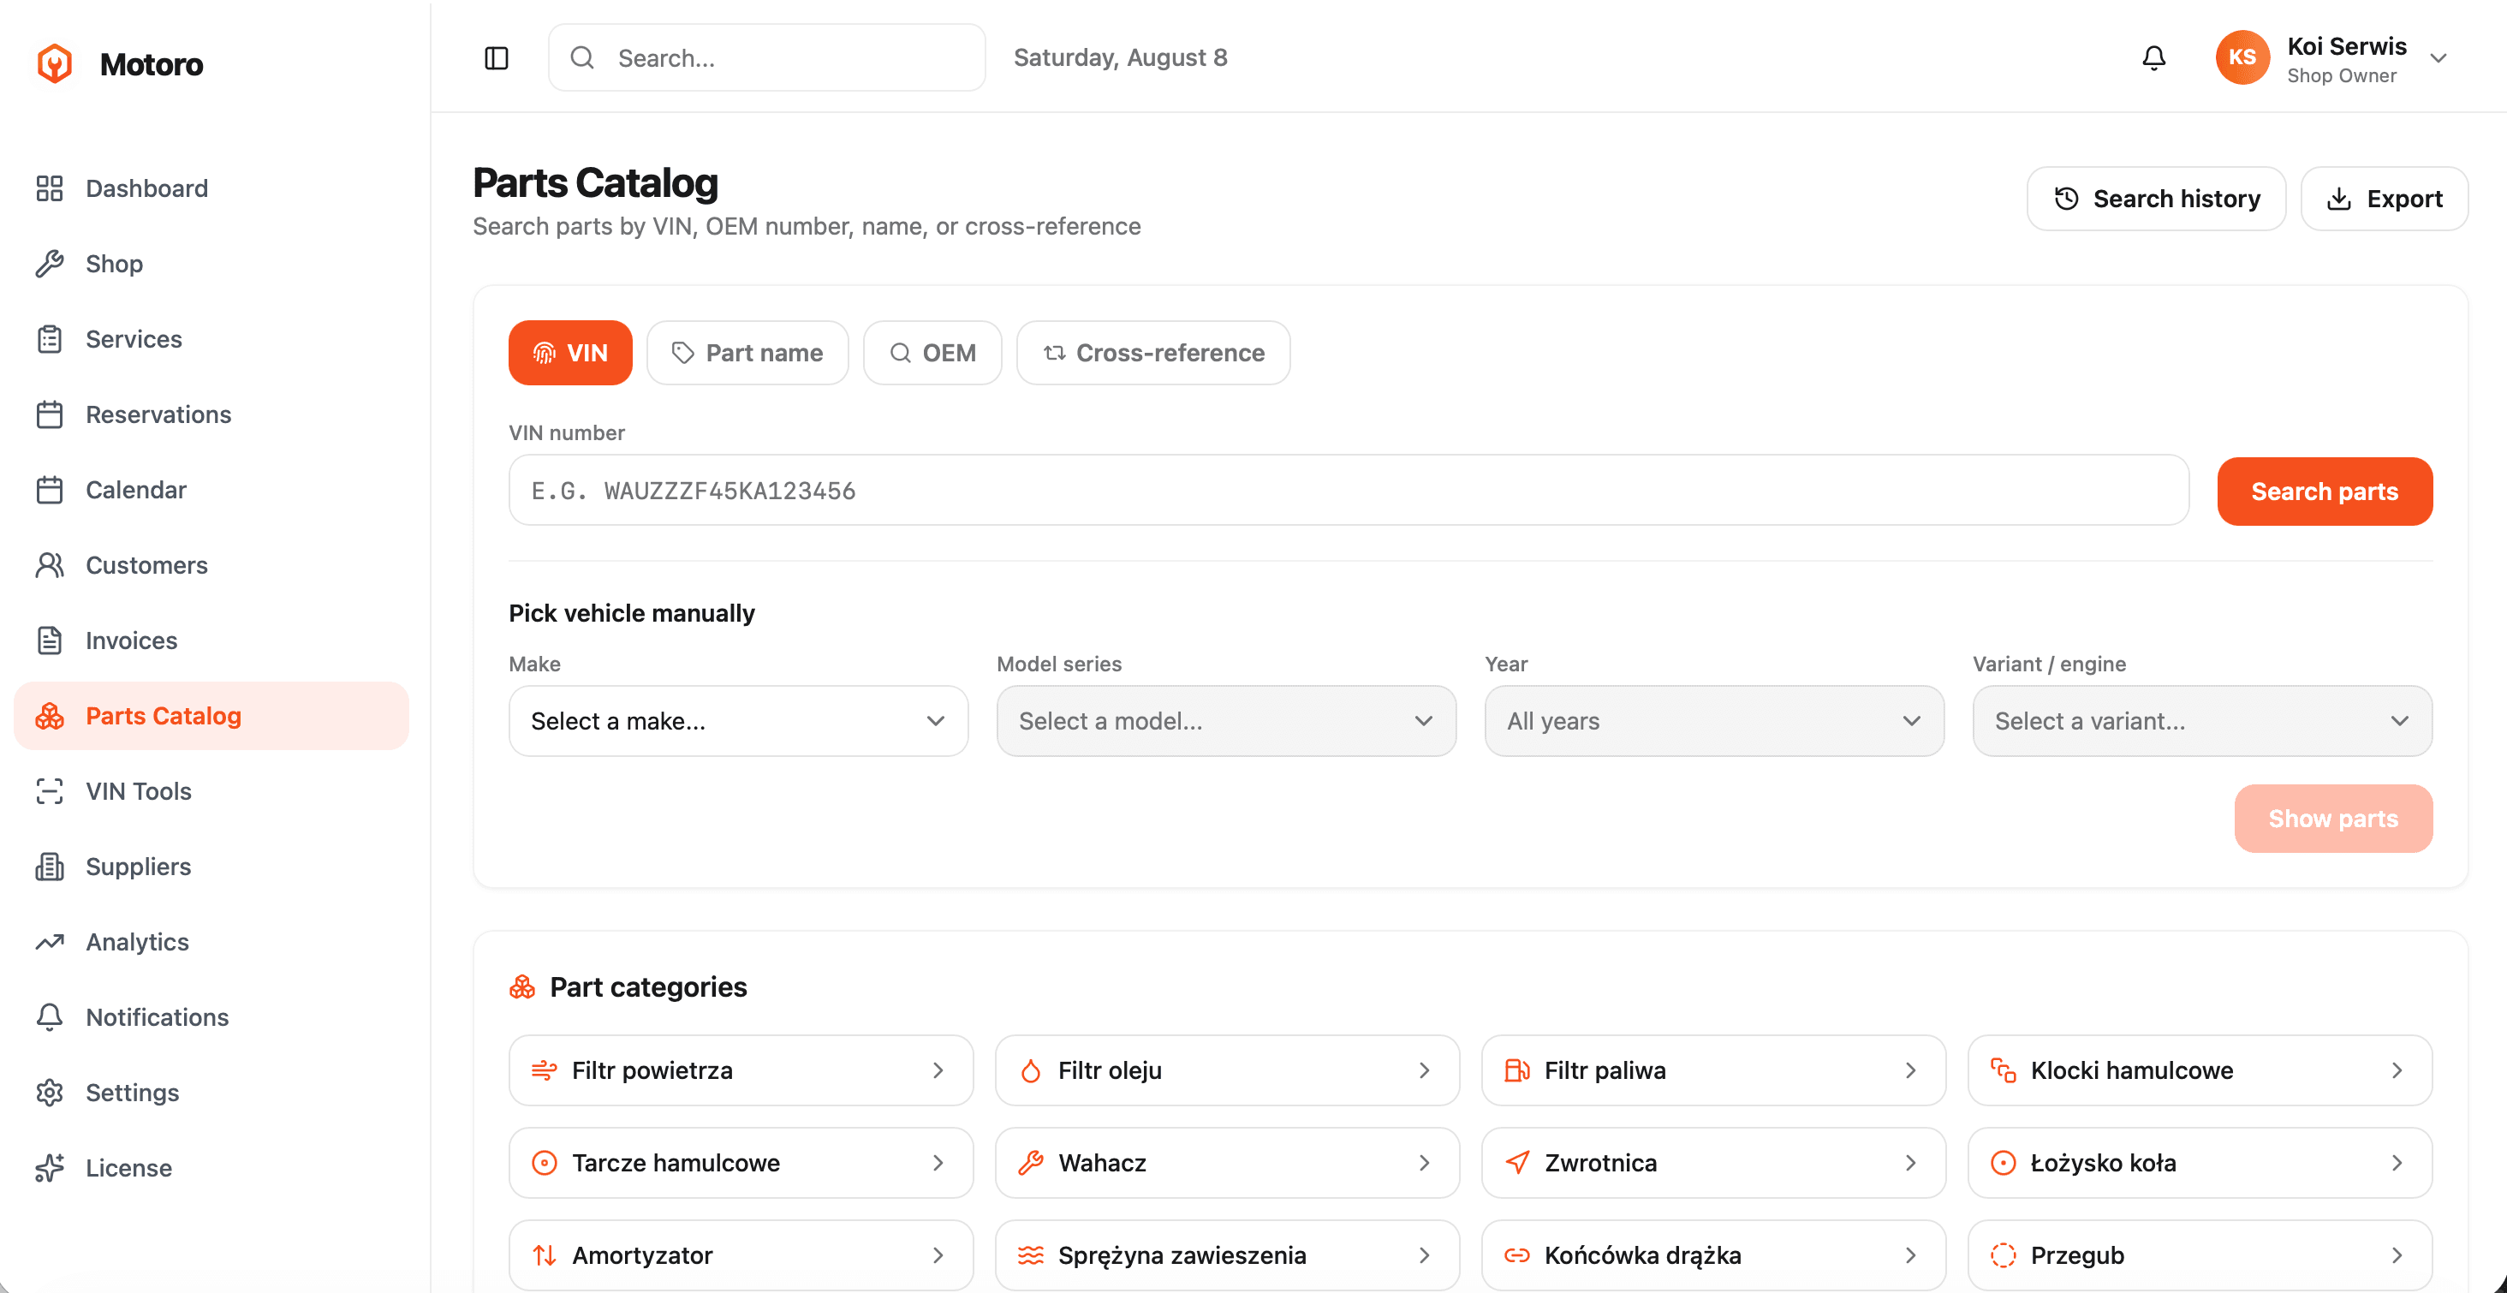
Task: Click the Export download icon
Action: (2338, 199)
